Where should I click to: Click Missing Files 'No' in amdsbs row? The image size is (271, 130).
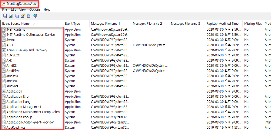click(246, 81)
